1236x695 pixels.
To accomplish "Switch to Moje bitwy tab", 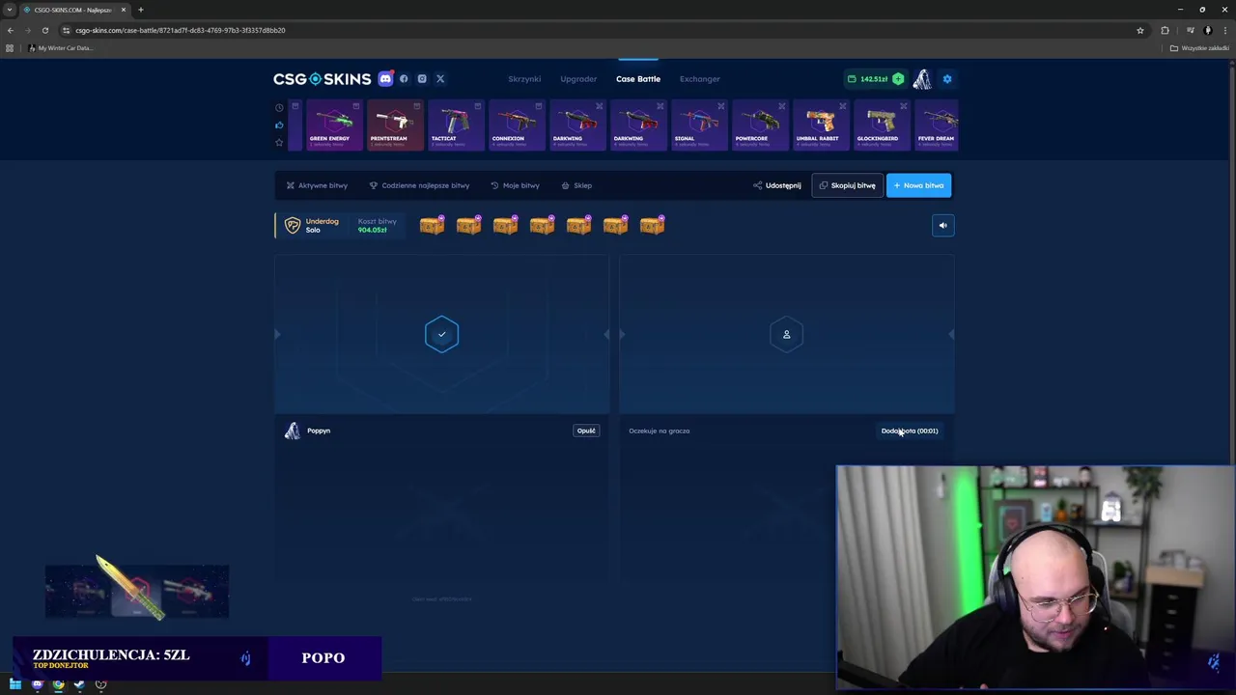I will coord(516,185).
